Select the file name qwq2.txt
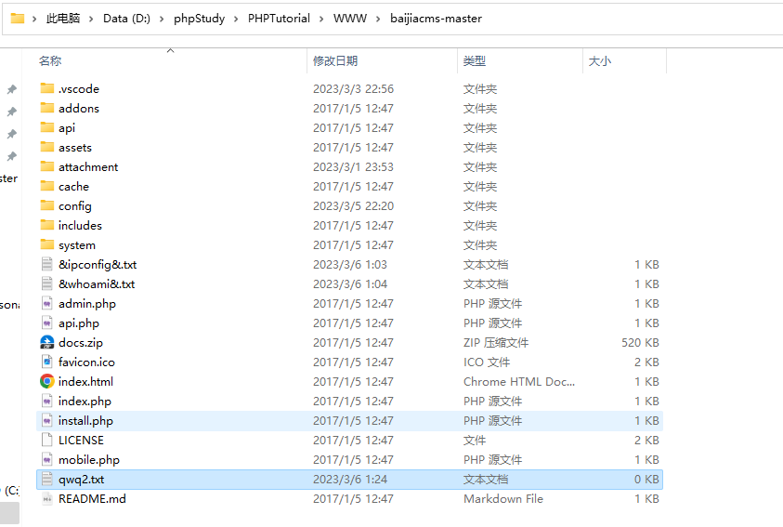This screenshot has height=527, width=783. click(82, 480)
